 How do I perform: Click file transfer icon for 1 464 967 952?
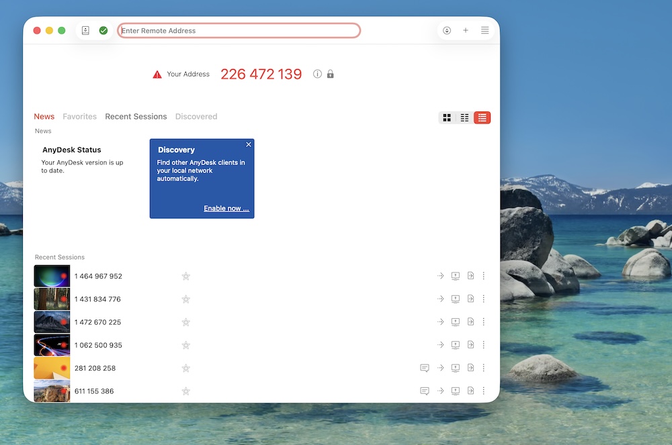pyautogui.click(x=470, y=276)
